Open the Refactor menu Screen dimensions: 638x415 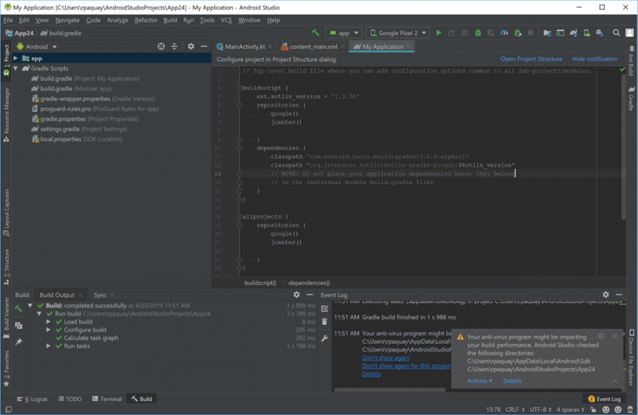coord(145,20)
